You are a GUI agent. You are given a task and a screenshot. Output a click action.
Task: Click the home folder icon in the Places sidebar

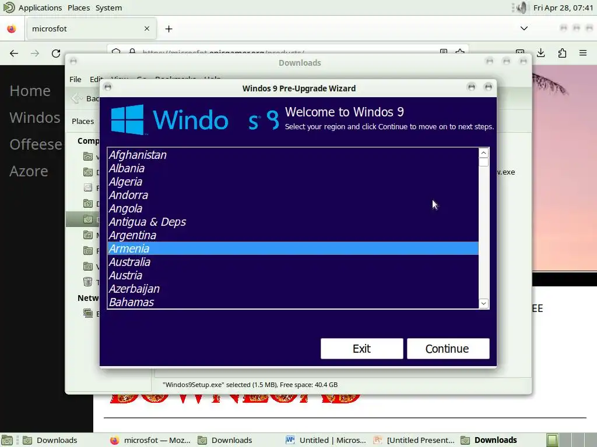tap(88, 156)
